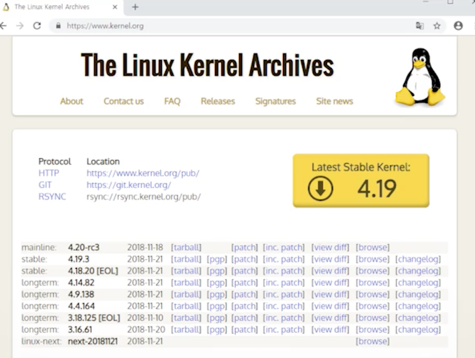Image resolution: width=475 pixels, height=358 pixels.
Task: Click the 4.19 latest stable version number
Action: point(377,189)
